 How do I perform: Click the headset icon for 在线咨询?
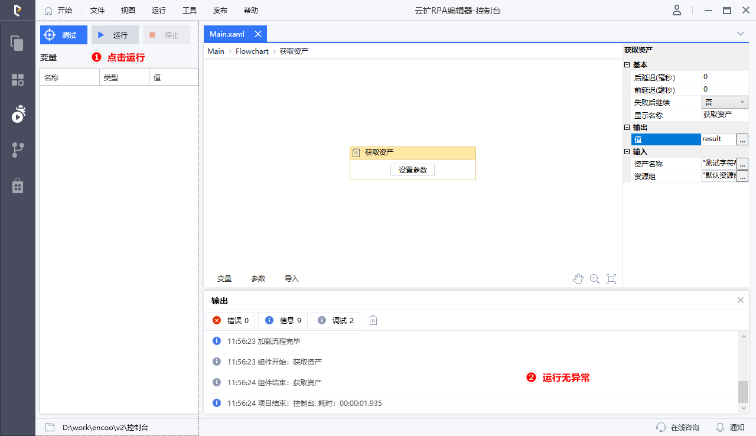[x=661, y=427]
